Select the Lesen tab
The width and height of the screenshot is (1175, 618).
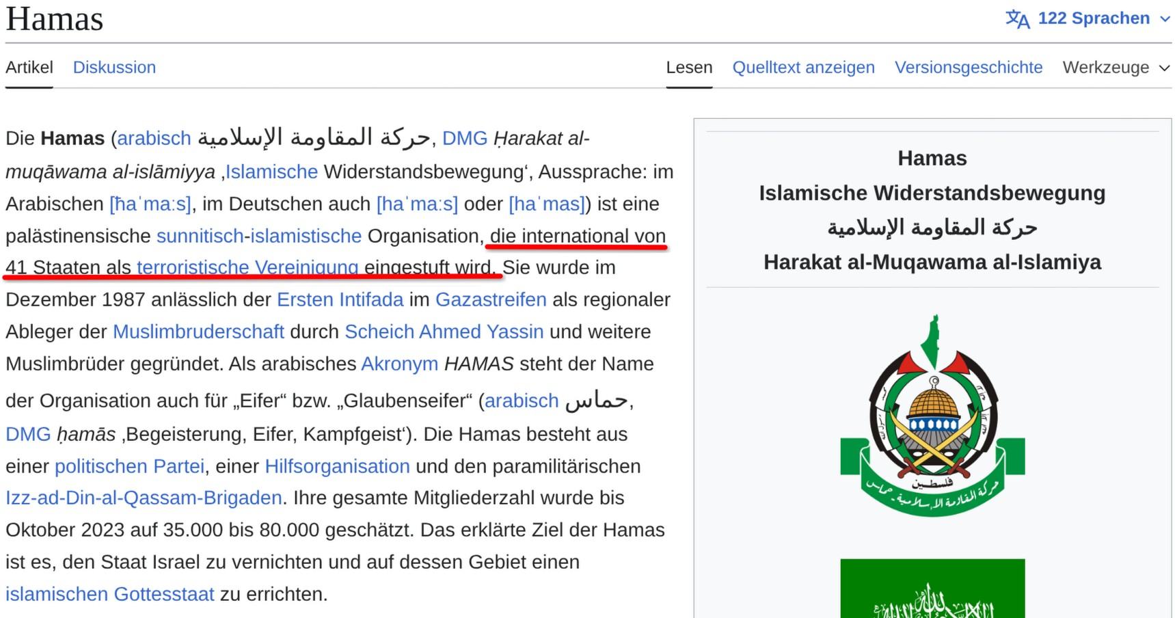[689, 67]
